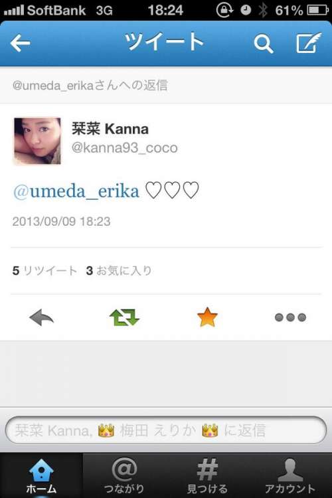View the 5 リツイート list

pyautogui.click(x=44, y=271)
